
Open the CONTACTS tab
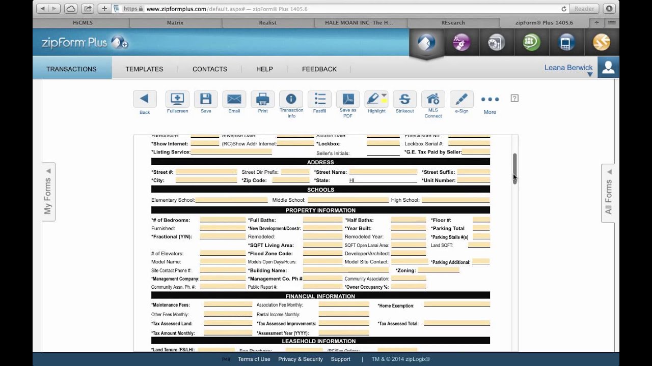pyautogui.click(x=210, y=69)
